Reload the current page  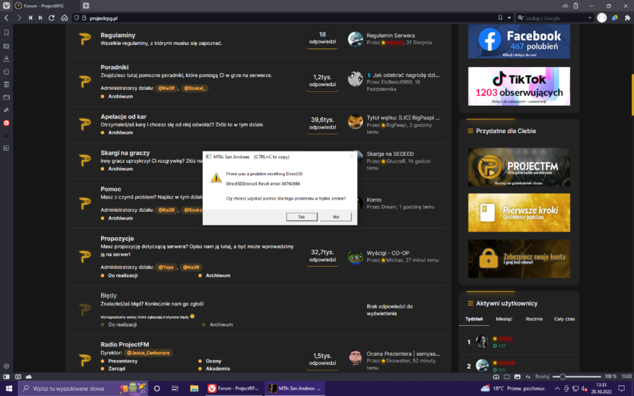click(x=51, y=18)
